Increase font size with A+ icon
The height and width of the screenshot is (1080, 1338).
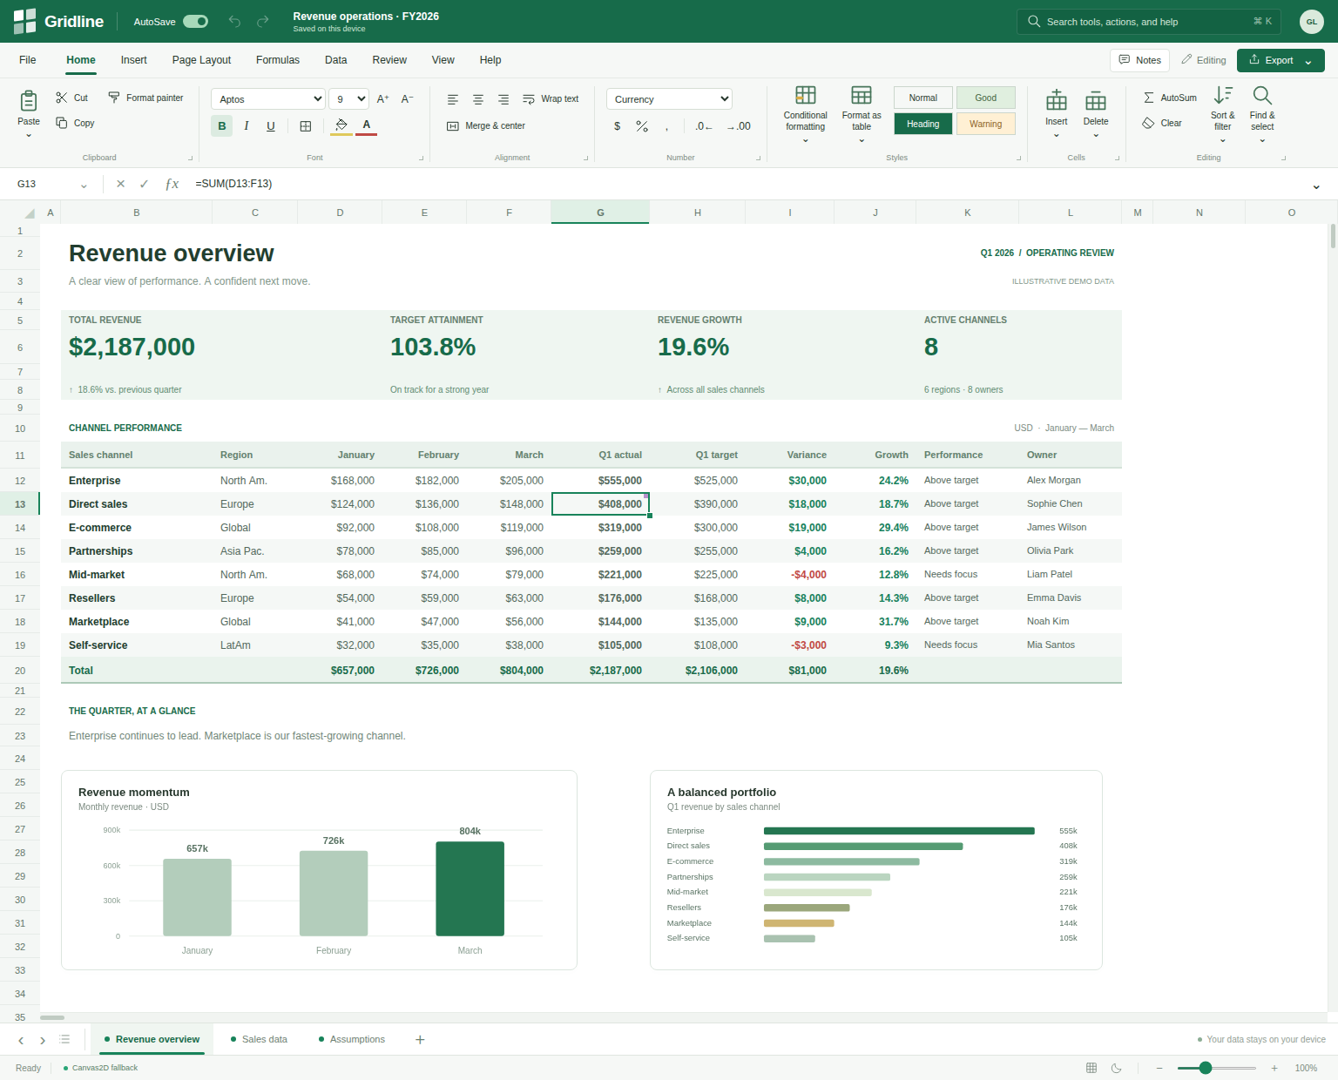(382, 99)
